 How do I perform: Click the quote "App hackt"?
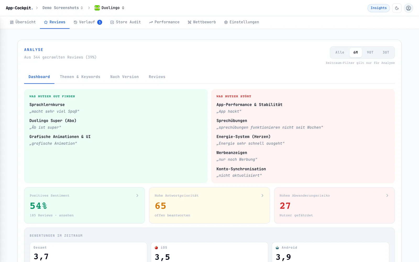coord(229,111)
